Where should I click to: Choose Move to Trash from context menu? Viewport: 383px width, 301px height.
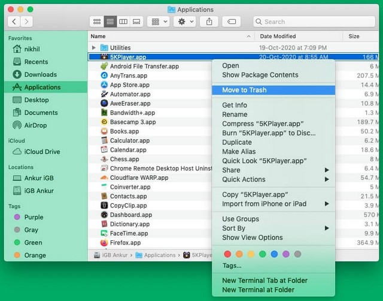[x=244, y=90]
